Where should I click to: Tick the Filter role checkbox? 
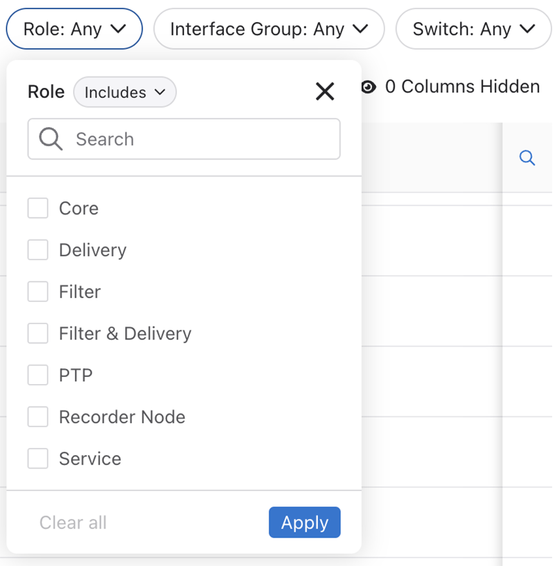tap(38, 292)
